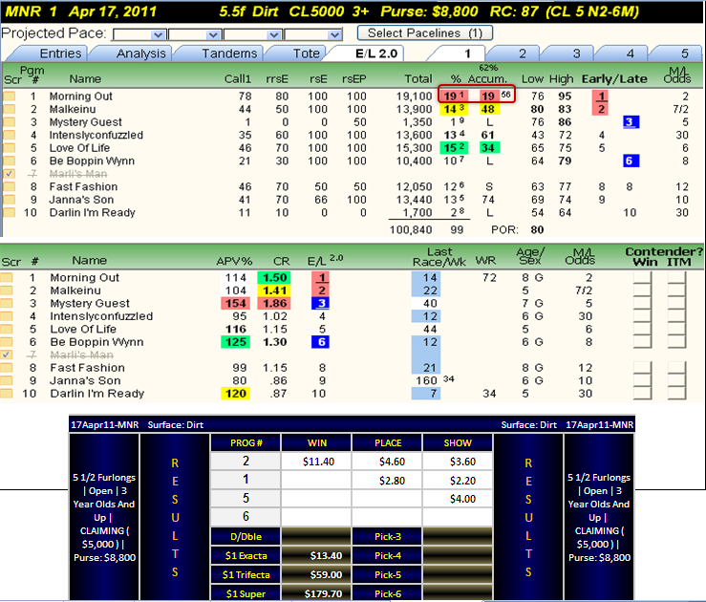Select Morning Out name in top table

coord(80,96)
